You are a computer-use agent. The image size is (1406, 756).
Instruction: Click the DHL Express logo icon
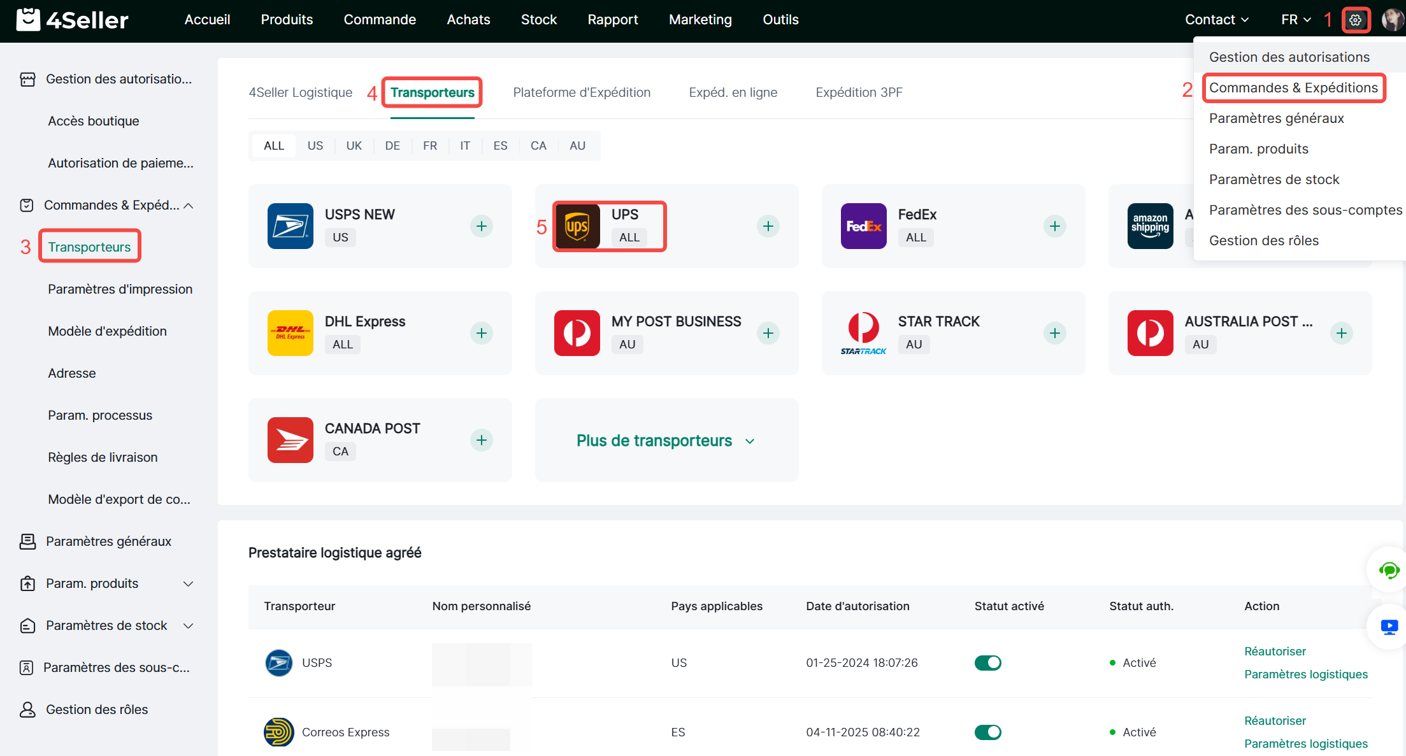290,333
